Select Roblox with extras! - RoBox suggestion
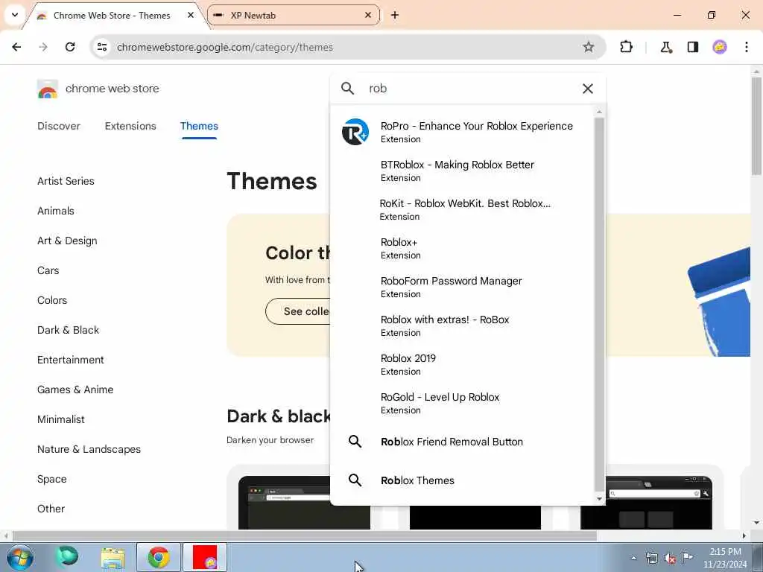 click(462, 325)
